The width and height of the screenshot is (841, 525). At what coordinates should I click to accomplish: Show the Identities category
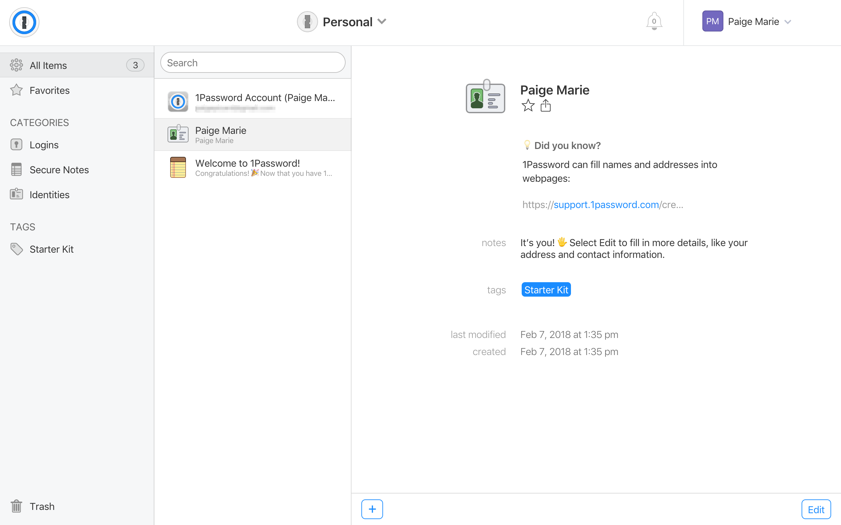click(x=49, y=195)
